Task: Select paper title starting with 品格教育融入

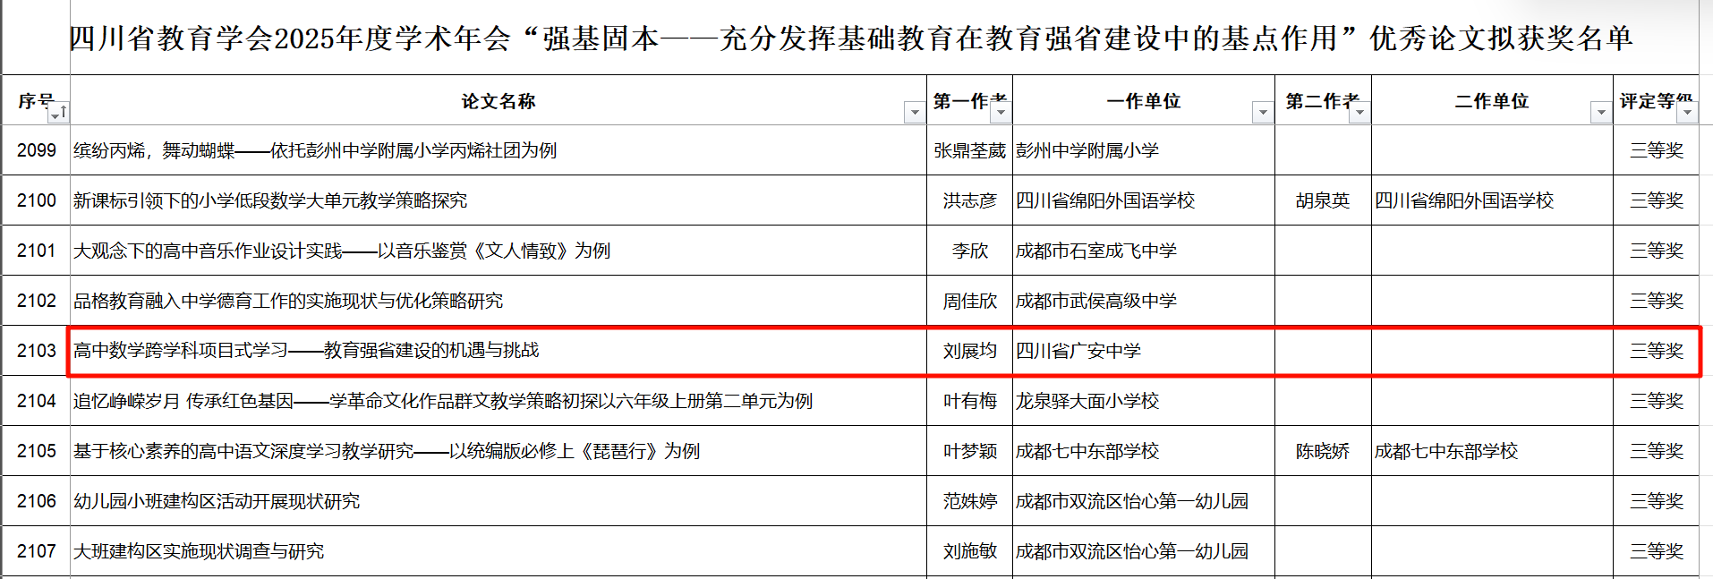Action: [288, 301]
